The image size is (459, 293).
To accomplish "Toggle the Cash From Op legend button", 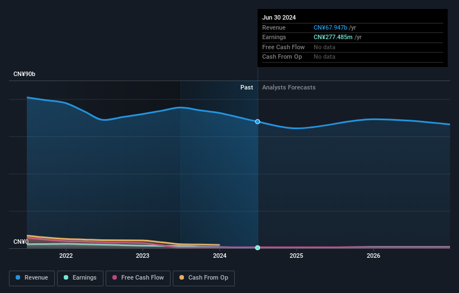I will tap(204, 278).
